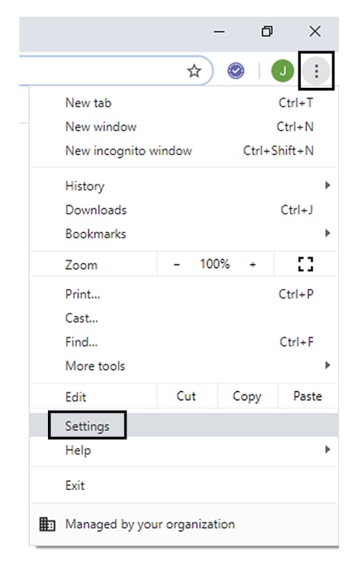Click Managed by your organization notice
Viewport: 357px width, 568px height.
(184, 524)
